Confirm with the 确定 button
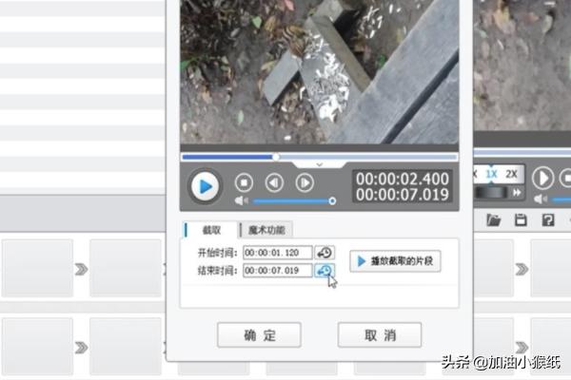The image size is (571, 380). point(259,335)
